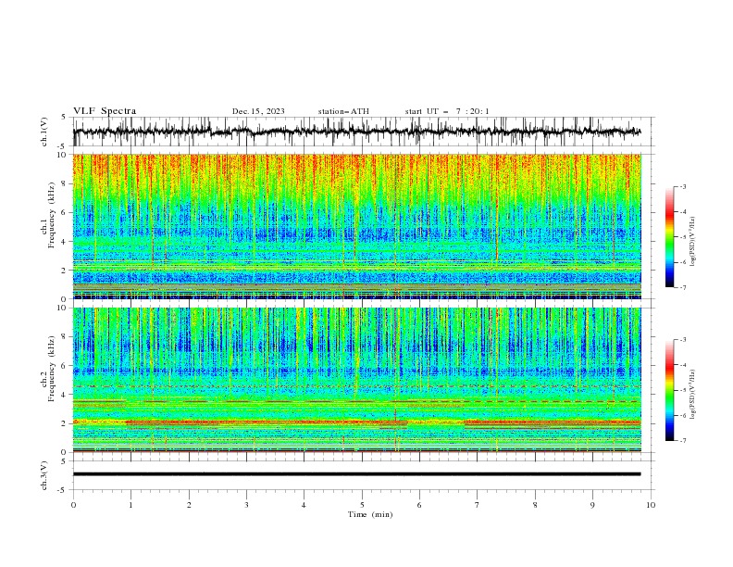Click time axis tick label '0'

click(x=73, y=505)
